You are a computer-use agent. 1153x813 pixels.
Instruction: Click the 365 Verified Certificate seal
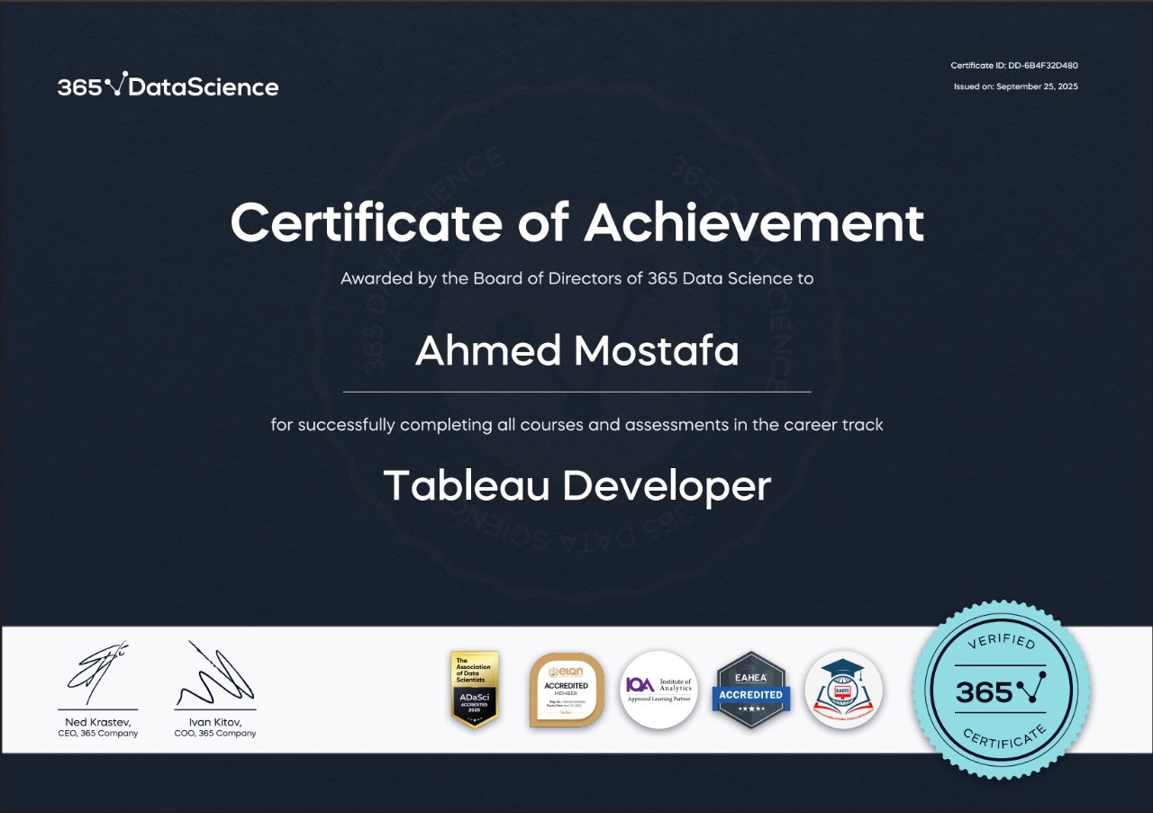click(x=1001, y=691)
